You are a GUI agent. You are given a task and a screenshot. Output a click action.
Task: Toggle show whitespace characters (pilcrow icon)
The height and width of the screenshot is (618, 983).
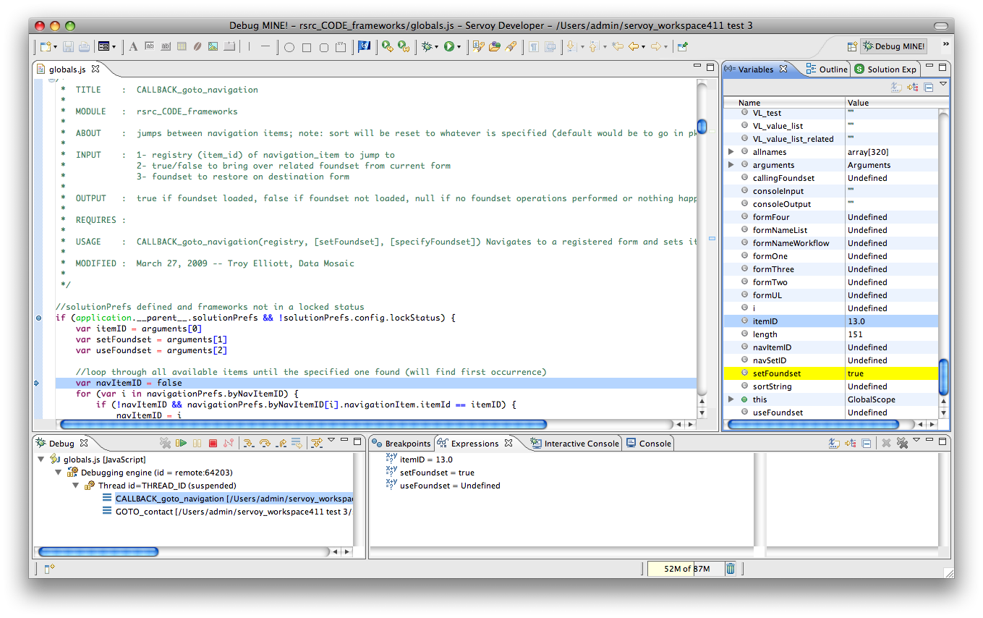coord(534,47)
